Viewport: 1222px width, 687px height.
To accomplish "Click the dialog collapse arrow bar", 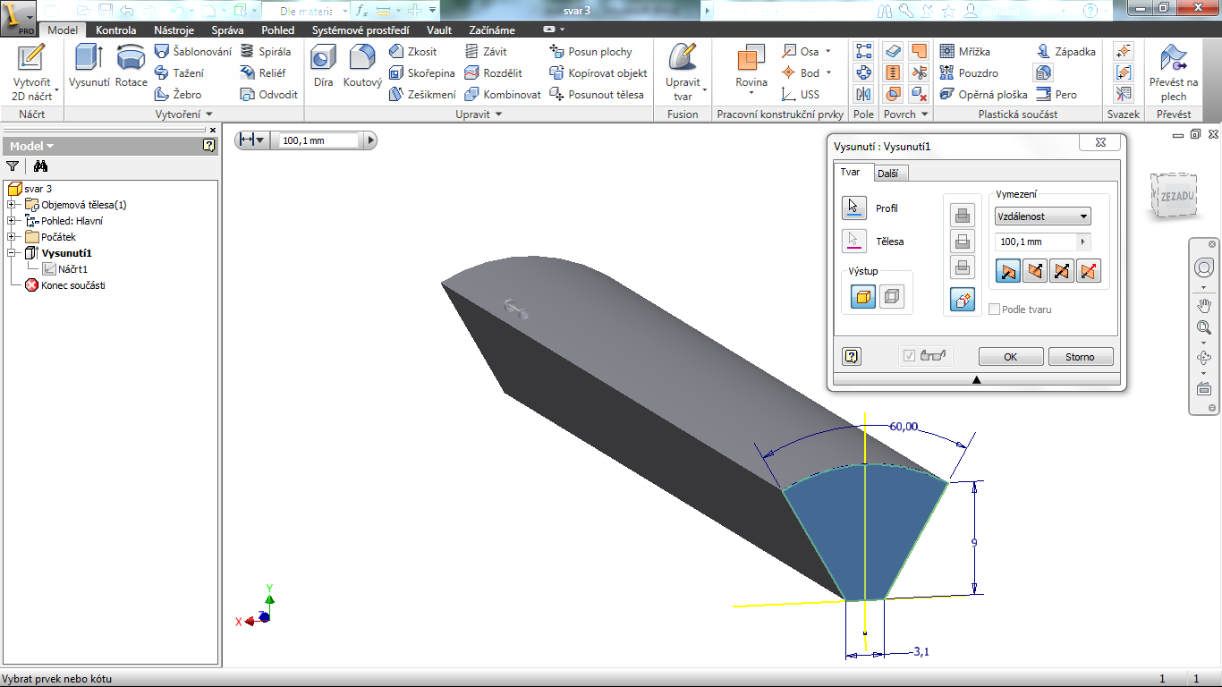I will pyautogui.click(x=977, y=380).
